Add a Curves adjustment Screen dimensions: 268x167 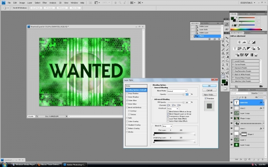click(x=249, y=42)
